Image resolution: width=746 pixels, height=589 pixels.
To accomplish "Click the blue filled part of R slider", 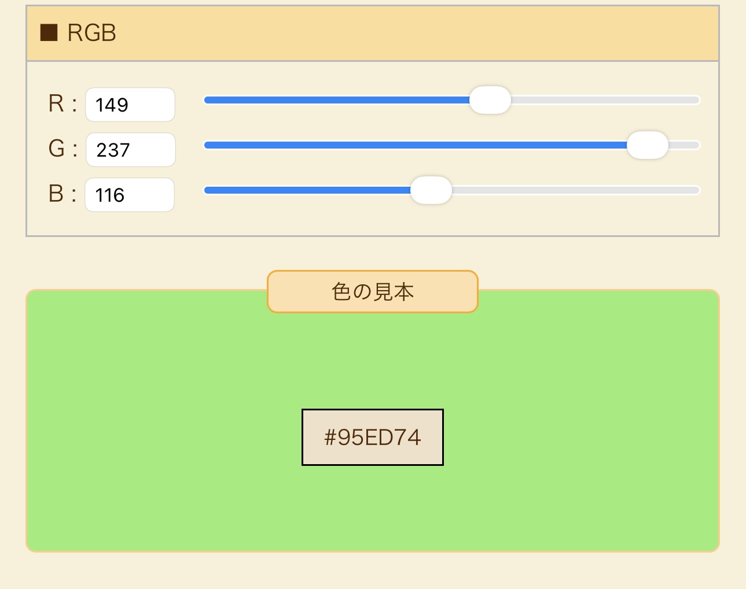I will [x=336, y=100].
